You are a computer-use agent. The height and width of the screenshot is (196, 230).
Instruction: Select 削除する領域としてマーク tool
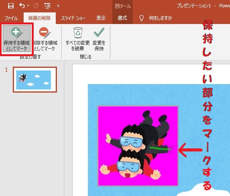pos(45,39)
